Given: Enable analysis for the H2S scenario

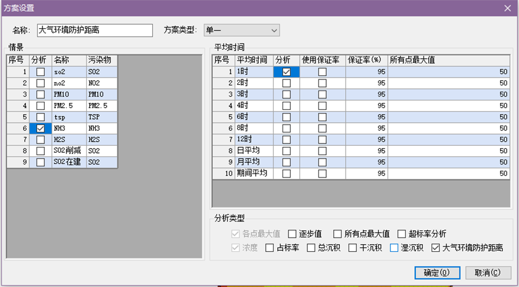Looking at the screenshot, I should [x=40, y=139].
